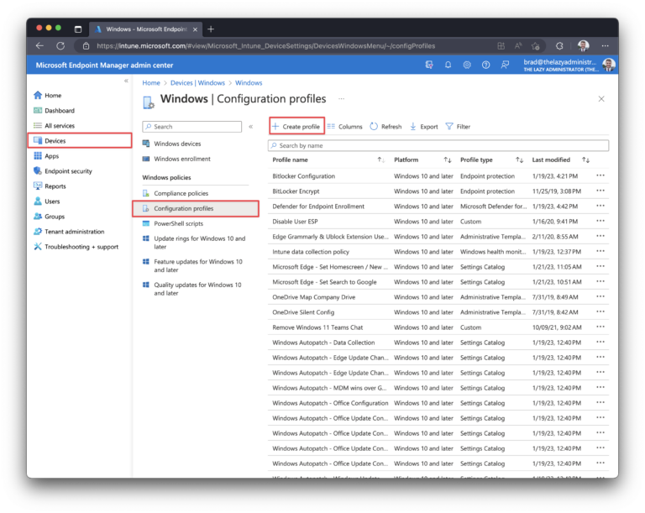Refresh the profiles list
Image resolution: width=645 pixels, height=513 pixels.
(x=385, y=126)
